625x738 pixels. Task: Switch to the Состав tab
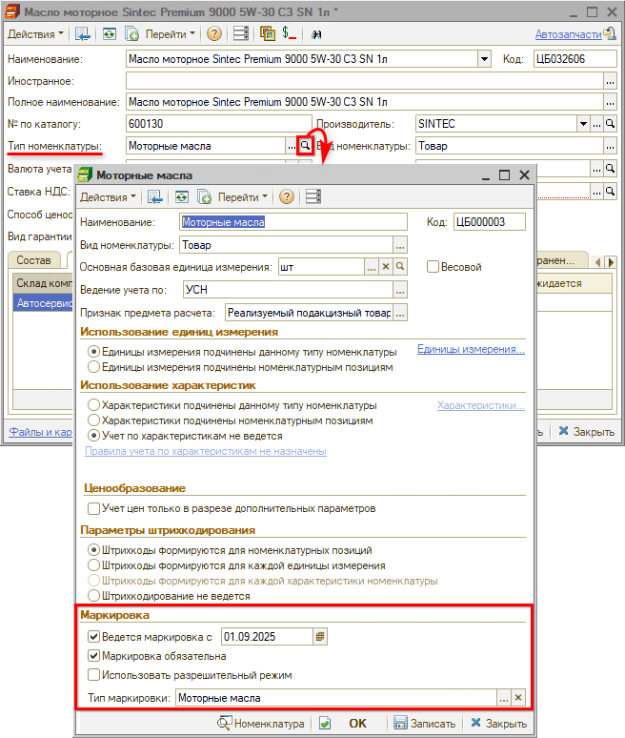tap(34, 260)
